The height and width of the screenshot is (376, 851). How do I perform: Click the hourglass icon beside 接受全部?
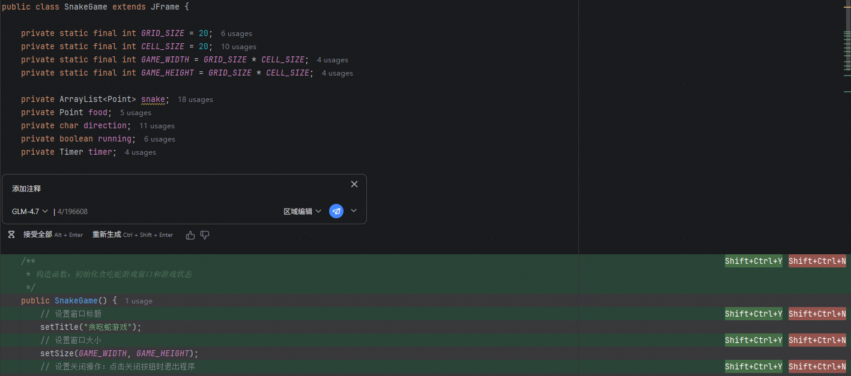(11, 235)
